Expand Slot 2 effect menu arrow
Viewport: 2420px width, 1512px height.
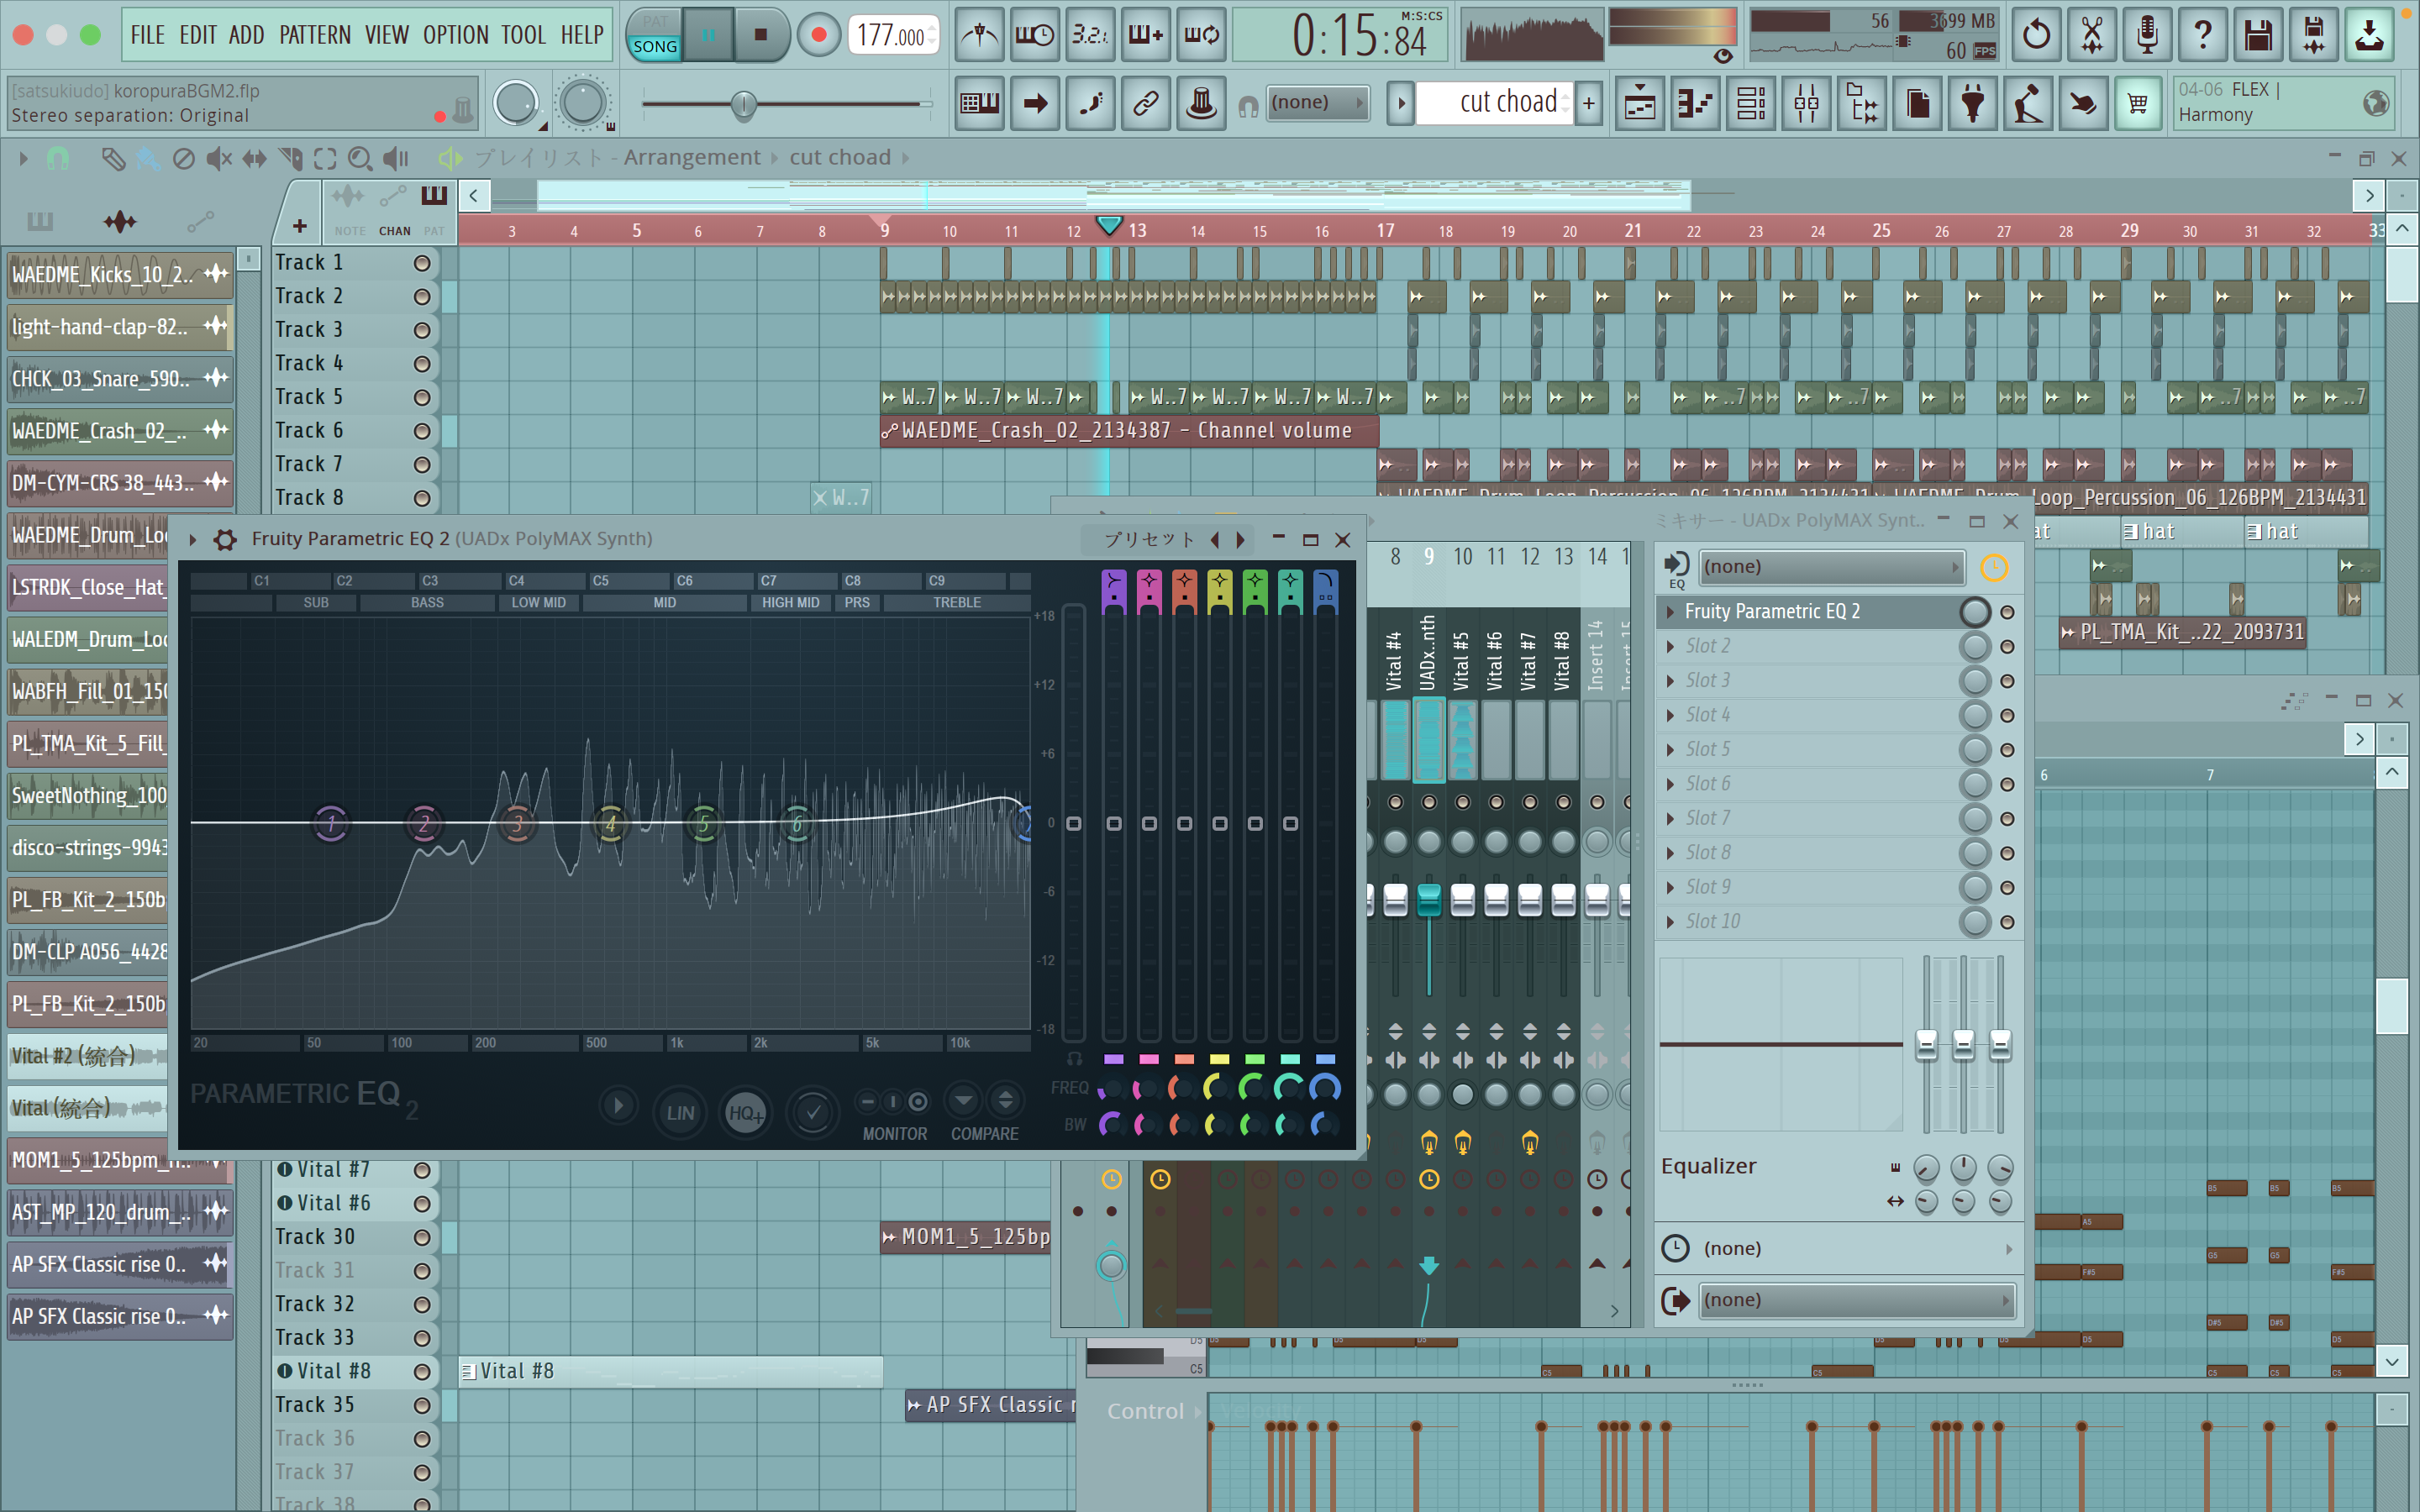(x=1670, y=647)
